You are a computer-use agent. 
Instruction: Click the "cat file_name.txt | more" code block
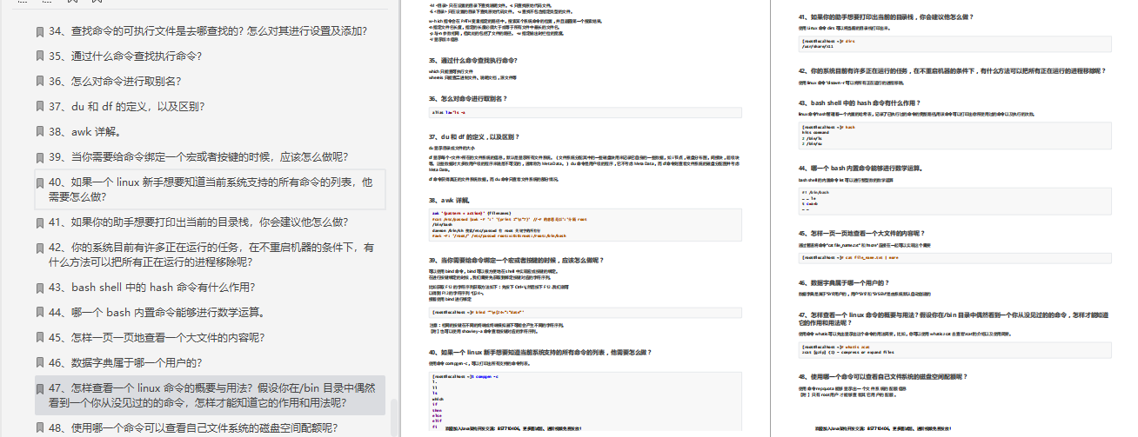(x=954, y=257)
